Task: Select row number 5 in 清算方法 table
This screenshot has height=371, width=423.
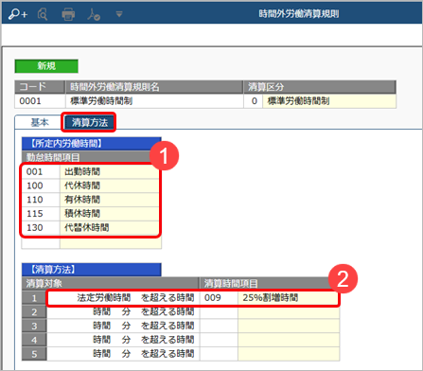Action: [x=34, y=354]
